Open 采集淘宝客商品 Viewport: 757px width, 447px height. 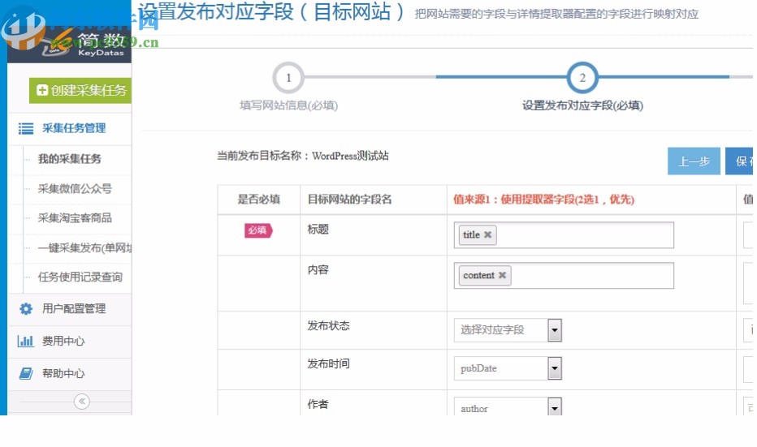pyautogui.click(x=75, y=218)
